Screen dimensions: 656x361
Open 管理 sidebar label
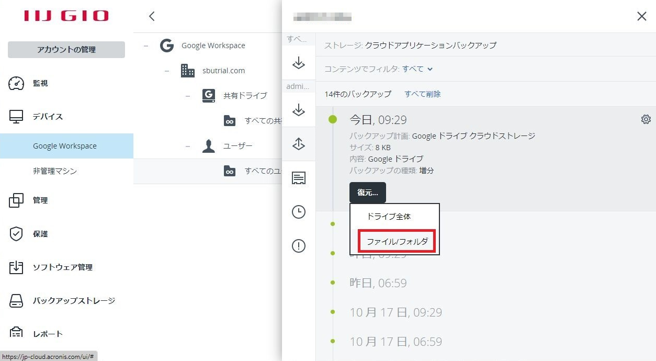pos(40,200)
